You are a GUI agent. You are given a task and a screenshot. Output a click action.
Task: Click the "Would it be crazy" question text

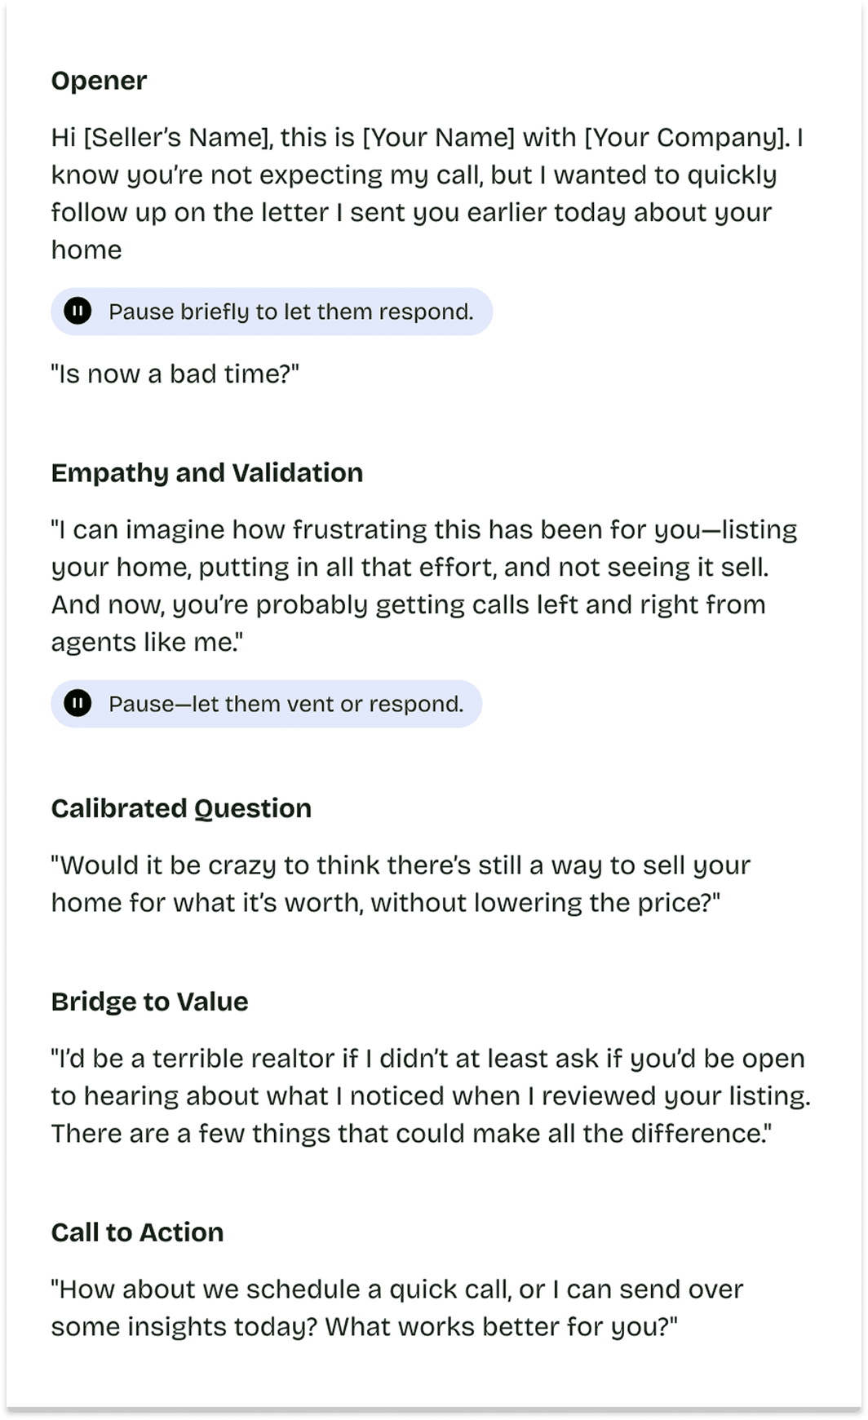[x=400, y=884]
